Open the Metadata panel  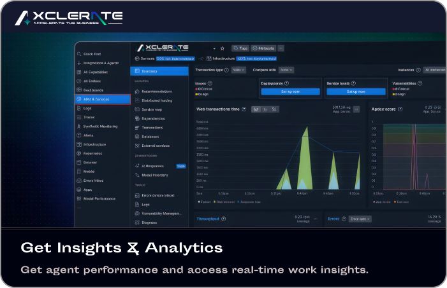click(263, 48)
